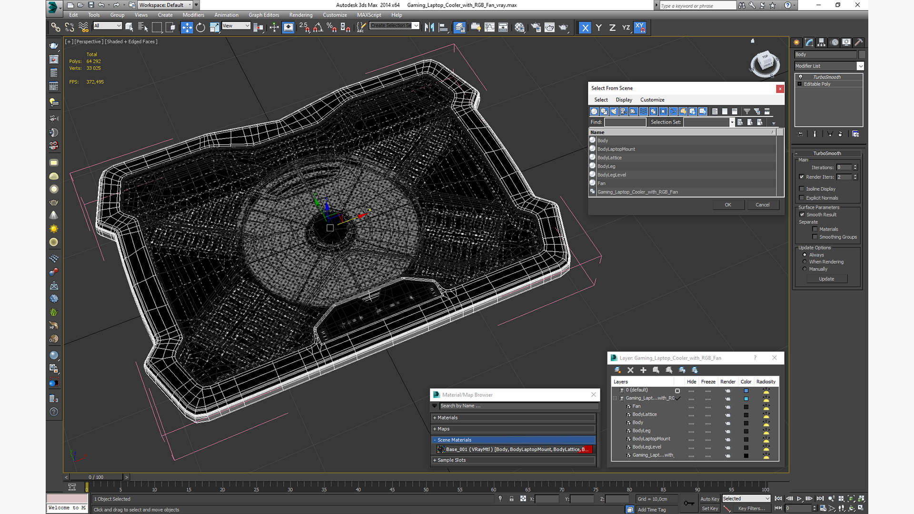
Task: Click Remove modifier trash icon in stack
Action: 840,134
